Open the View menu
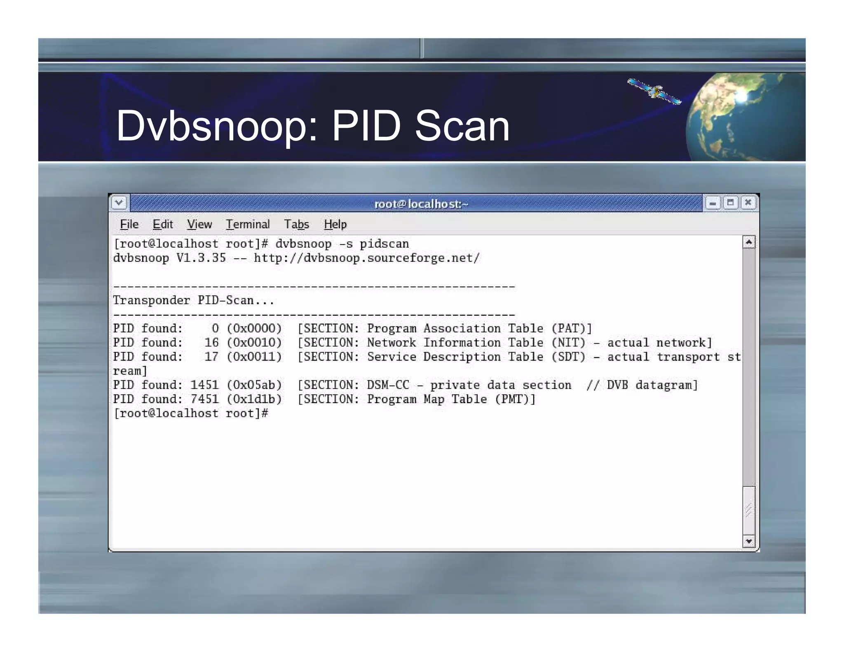Image resolution: width=844 pixels, height=652 pixels. pos(199,224)
